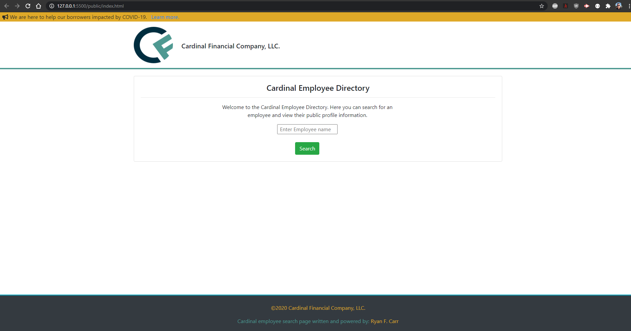631x331 pixels.
Task: Click the browser Home icon
Action: [x=38, y=6]
